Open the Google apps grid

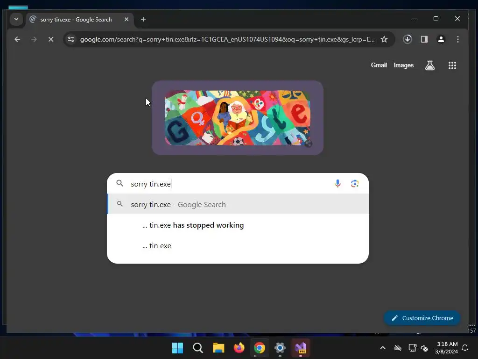coord(452,65)
